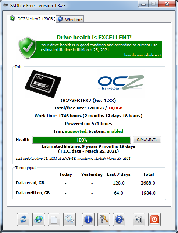Click the 100% health progress bar

pyautogui.click(x=82, y=140)
